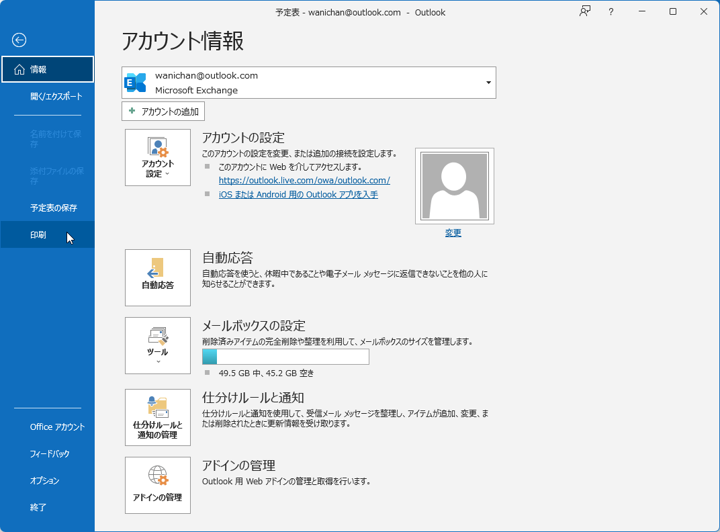Click the アカウントの設定 section heading

[x=243, y=137]
